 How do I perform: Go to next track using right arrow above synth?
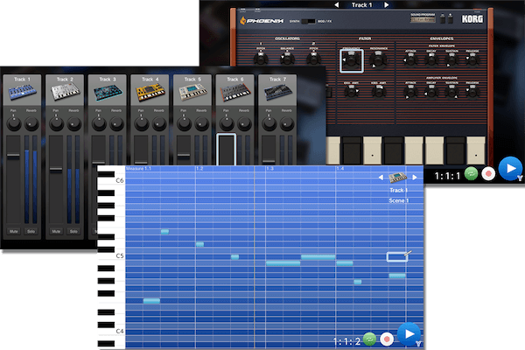pos(385,5)
